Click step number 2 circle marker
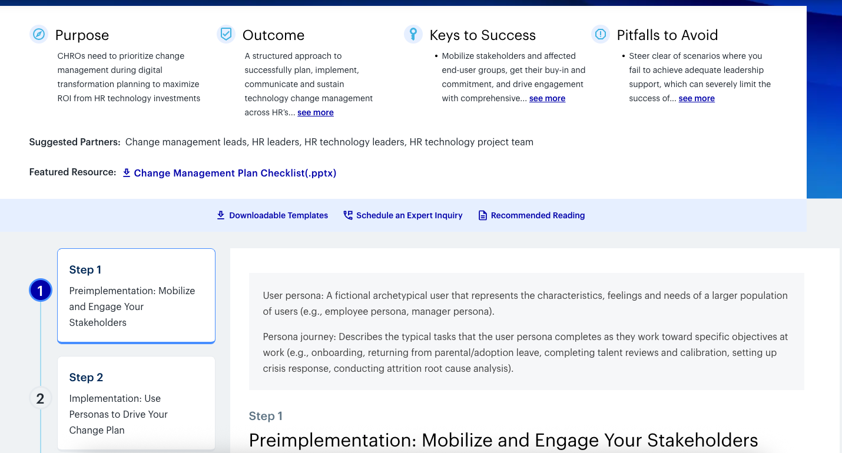This screenshot has height=453, width=842. (40, 398)
